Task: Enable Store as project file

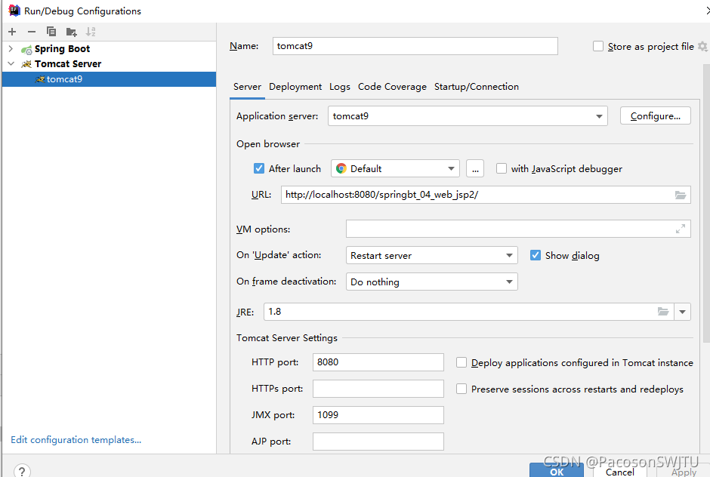Action: [x=598, y=46]
